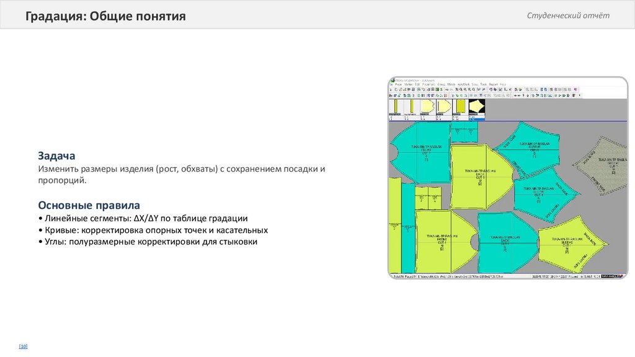635x357 pixels.
Task: Click the heading 'Градация: Общие понятия'
Action: [x=105, y=15]
